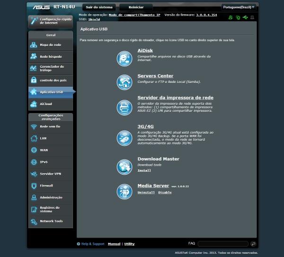This screenshot has width=284, height=257.
Task: Open Rede sem fio settings
Action: pos(51,126)
